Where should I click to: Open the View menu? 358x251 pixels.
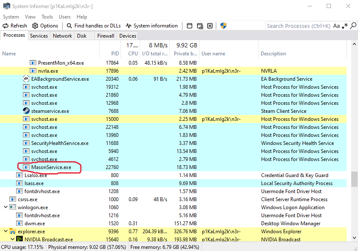30,17
